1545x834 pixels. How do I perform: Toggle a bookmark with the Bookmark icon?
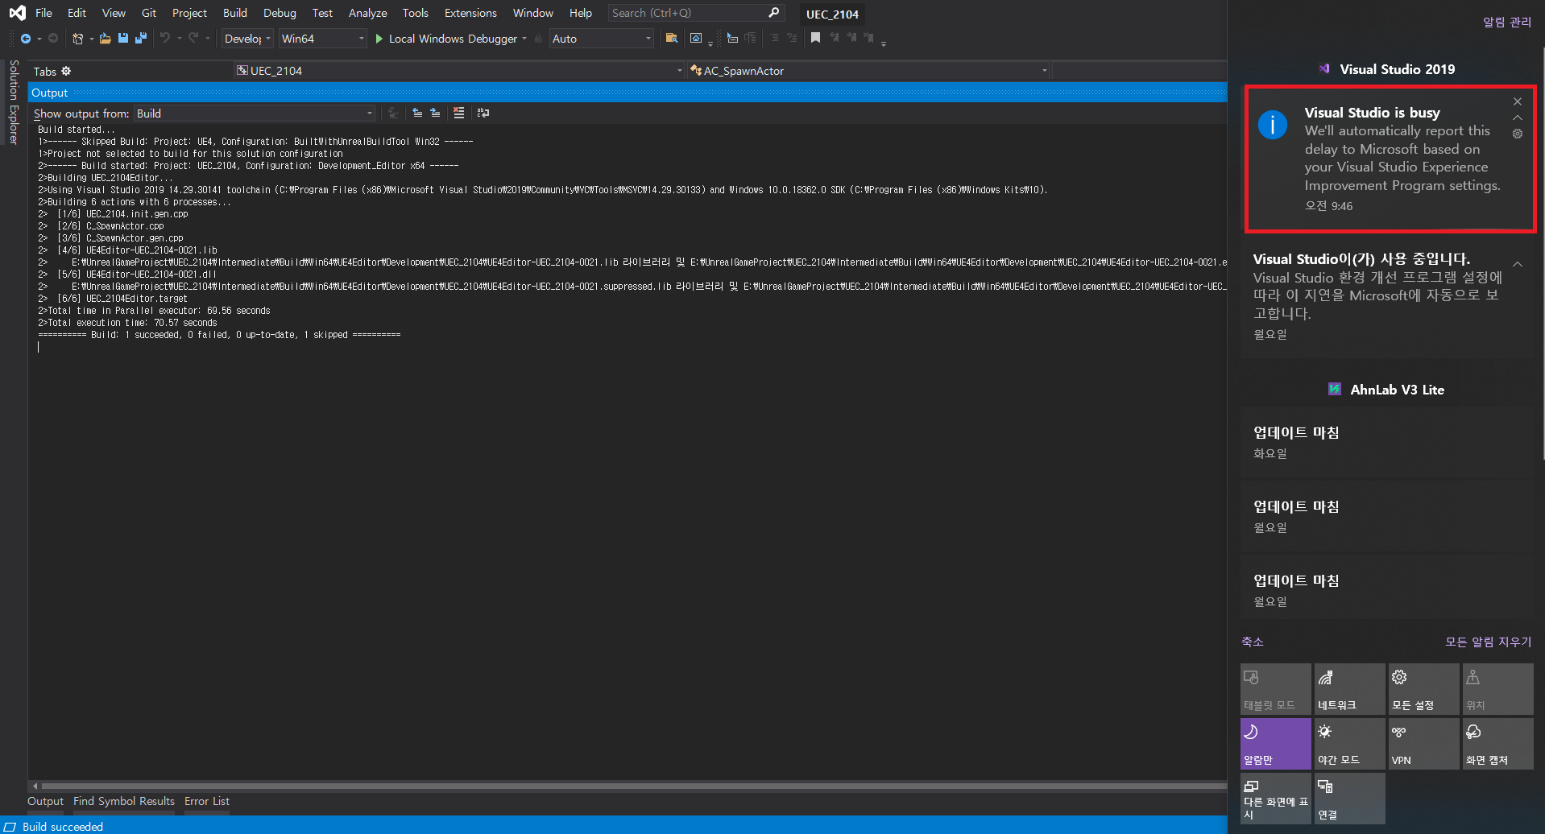pos(815,38)
